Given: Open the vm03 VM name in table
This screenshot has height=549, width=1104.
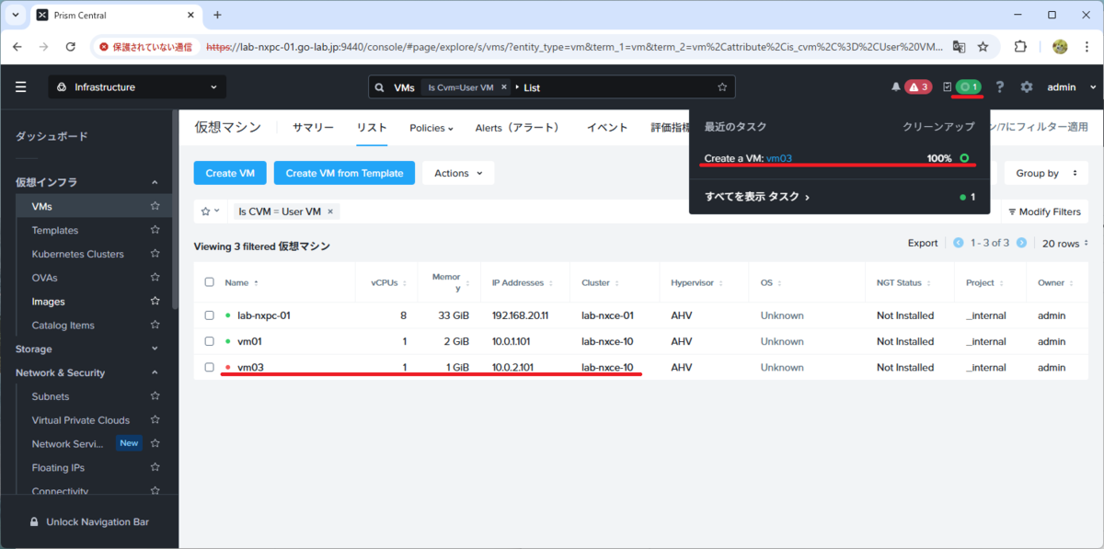Looking at the screenshot, I should (x=251, y=367).
